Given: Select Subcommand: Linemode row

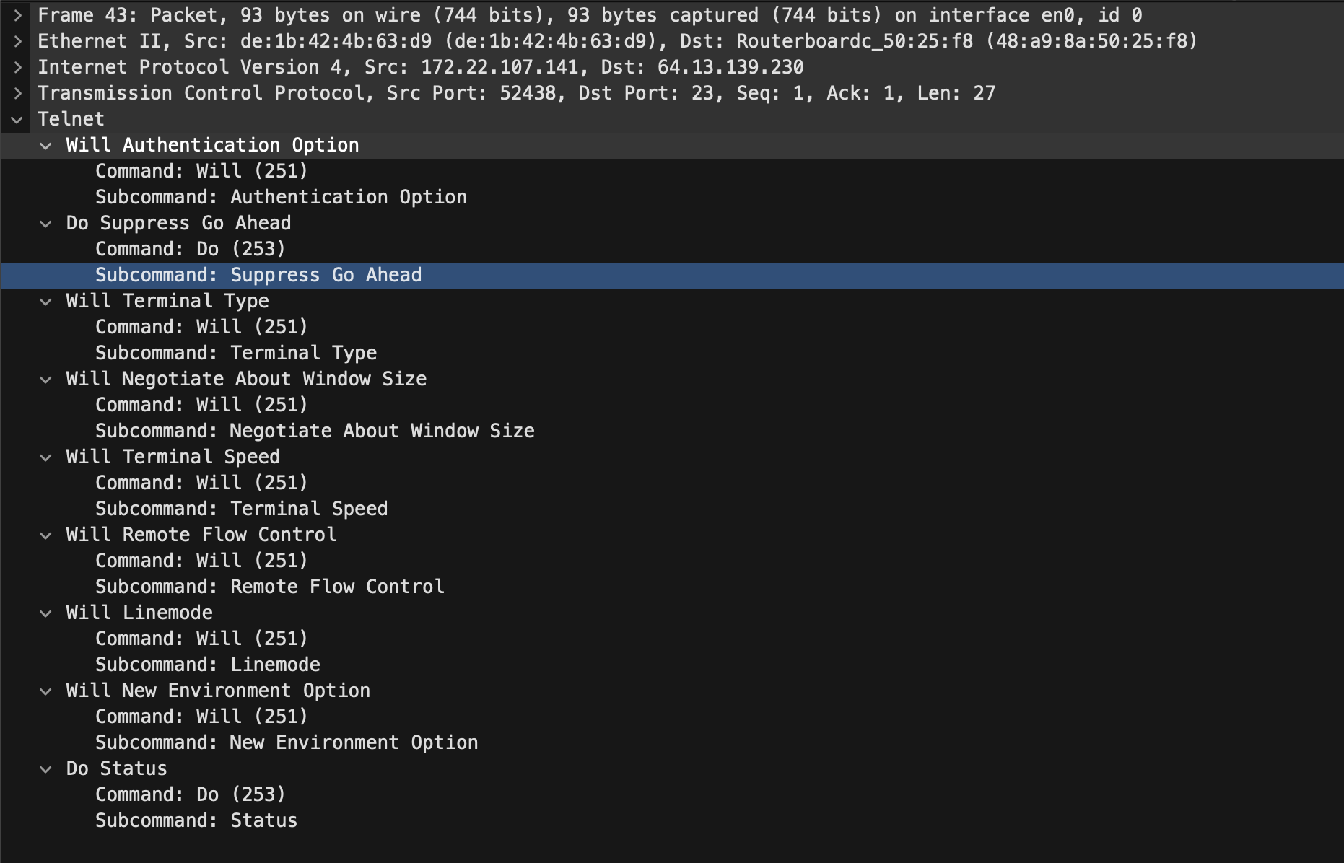Looking at the screenshot, I should pos(208,665).
